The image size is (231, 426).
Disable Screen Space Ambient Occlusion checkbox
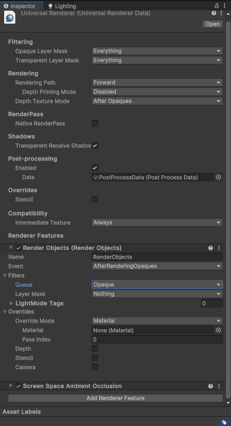pyautogui.click(x=19, y=386)
